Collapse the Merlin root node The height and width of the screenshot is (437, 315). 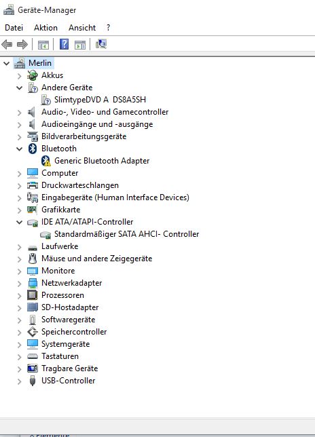click(x=6, y=63)
